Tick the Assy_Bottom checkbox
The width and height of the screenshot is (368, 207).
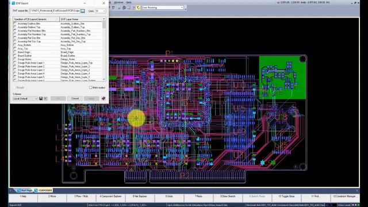point(15,45)
